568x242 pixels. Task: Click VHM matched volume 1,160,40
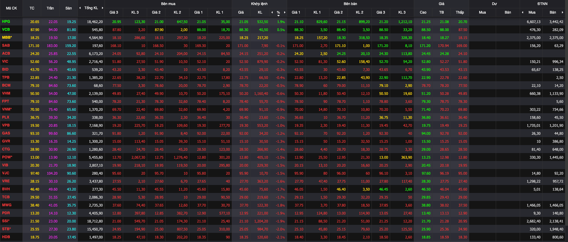[261, 94]
